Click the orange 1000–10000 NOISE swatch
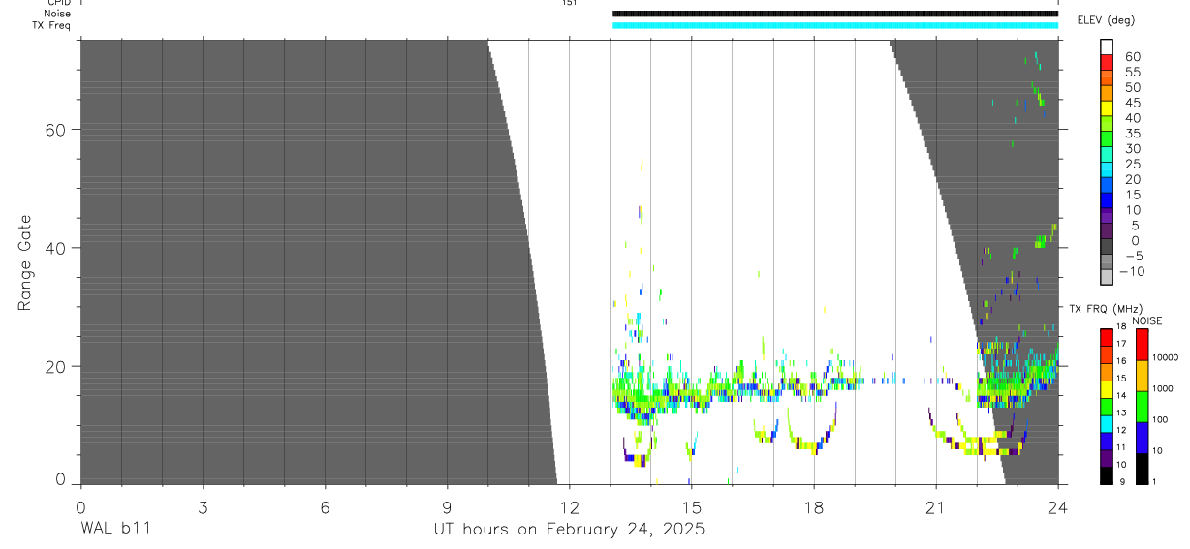The width and height of the screenshot is (1190, 549). point(1143,376)
